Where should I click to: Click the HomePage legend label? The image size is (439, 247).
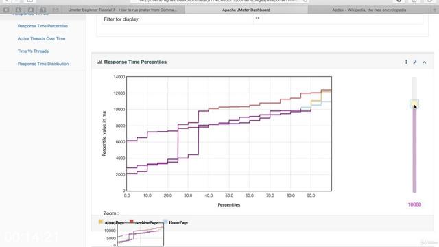[x=178, y=222]
